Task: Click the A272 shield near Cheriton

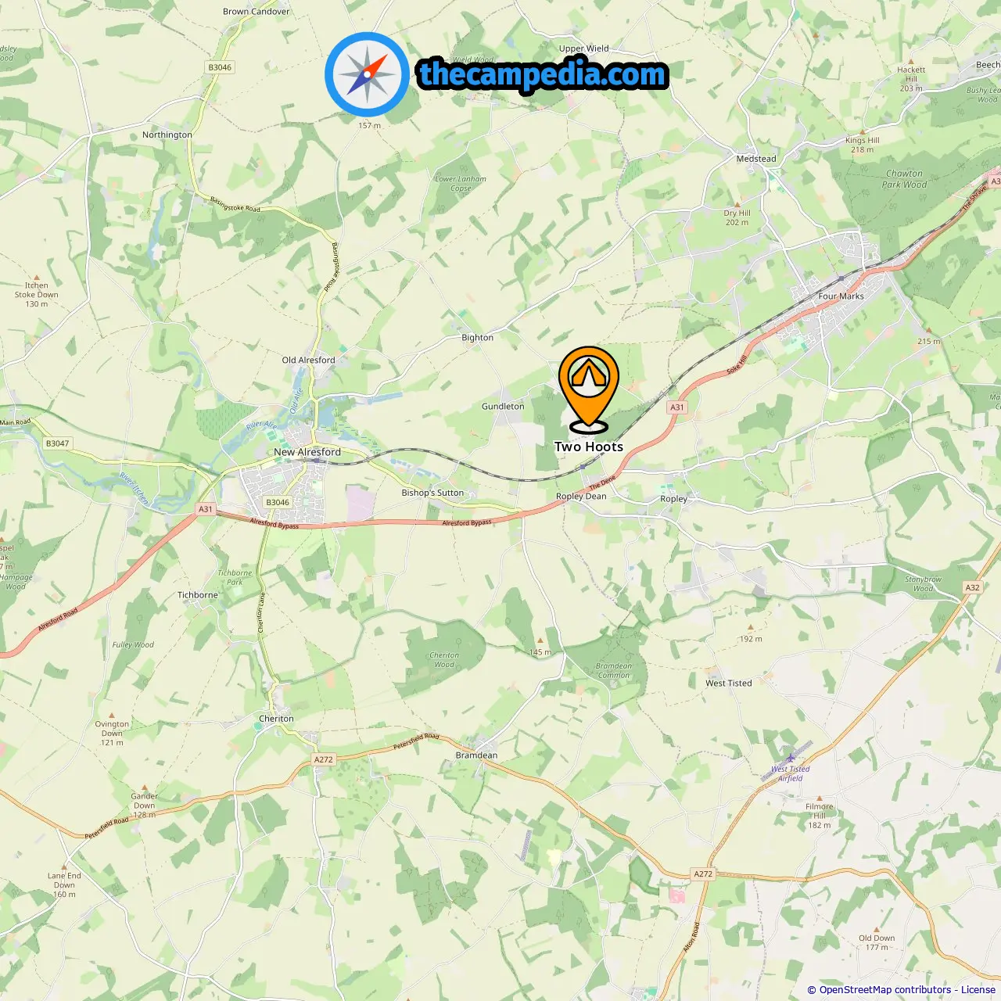Action: [x=324, y=759]
